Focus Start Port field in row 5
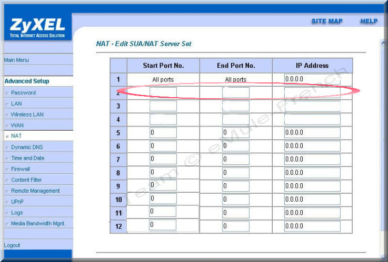388x262 pixels. (163, 133)
